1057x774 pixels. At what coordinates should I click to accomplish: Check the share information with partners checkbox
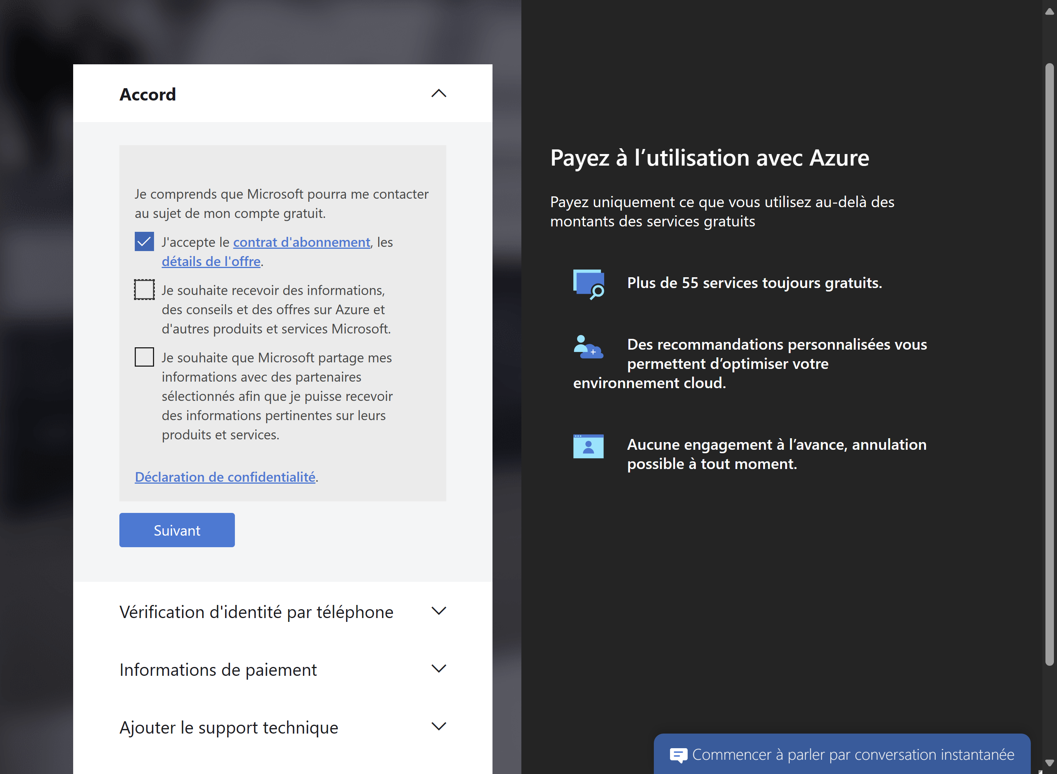coord(144,357)
